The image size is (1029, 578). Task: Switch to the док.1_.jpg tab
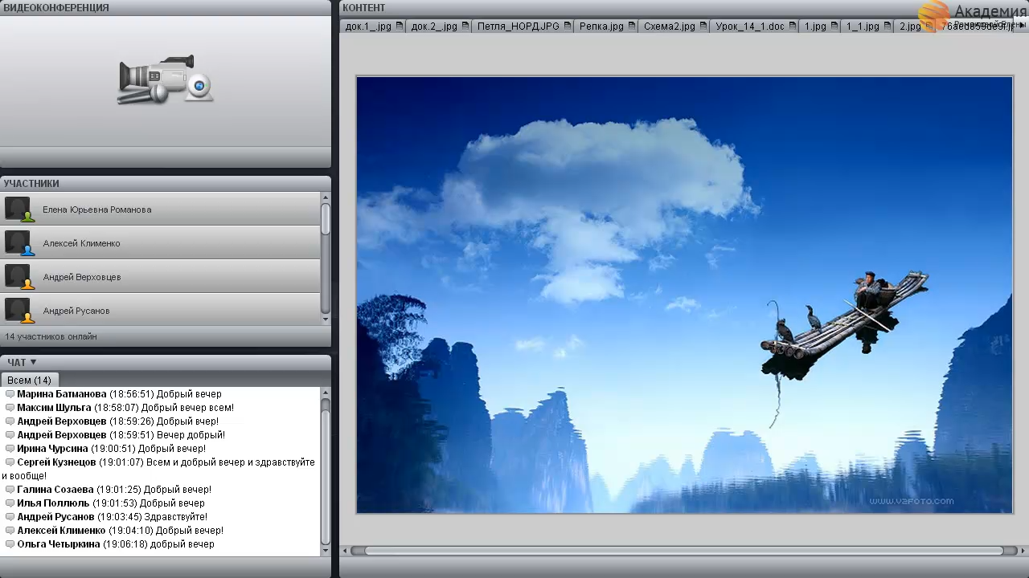point(374,26)
